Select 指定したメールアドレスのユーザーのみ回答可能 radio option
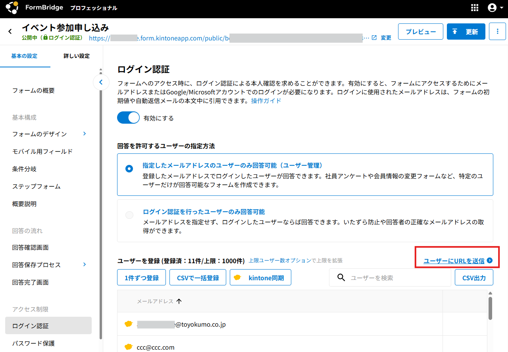The image size is (508, 352). [x=129, y=169]
